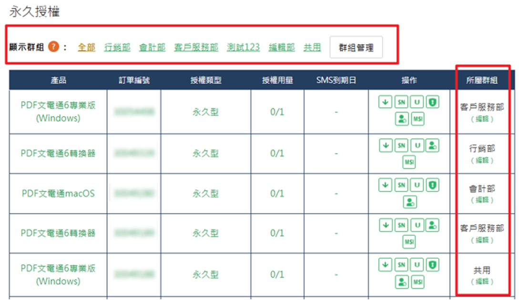The image size is (520, 300).
Task: Click the U icon in 客戶服務部 專業版 row
Action: pyautogui.click(x=417, y=102)
